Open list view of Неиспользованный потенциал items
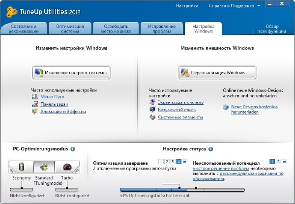 [x=284, y=162]
